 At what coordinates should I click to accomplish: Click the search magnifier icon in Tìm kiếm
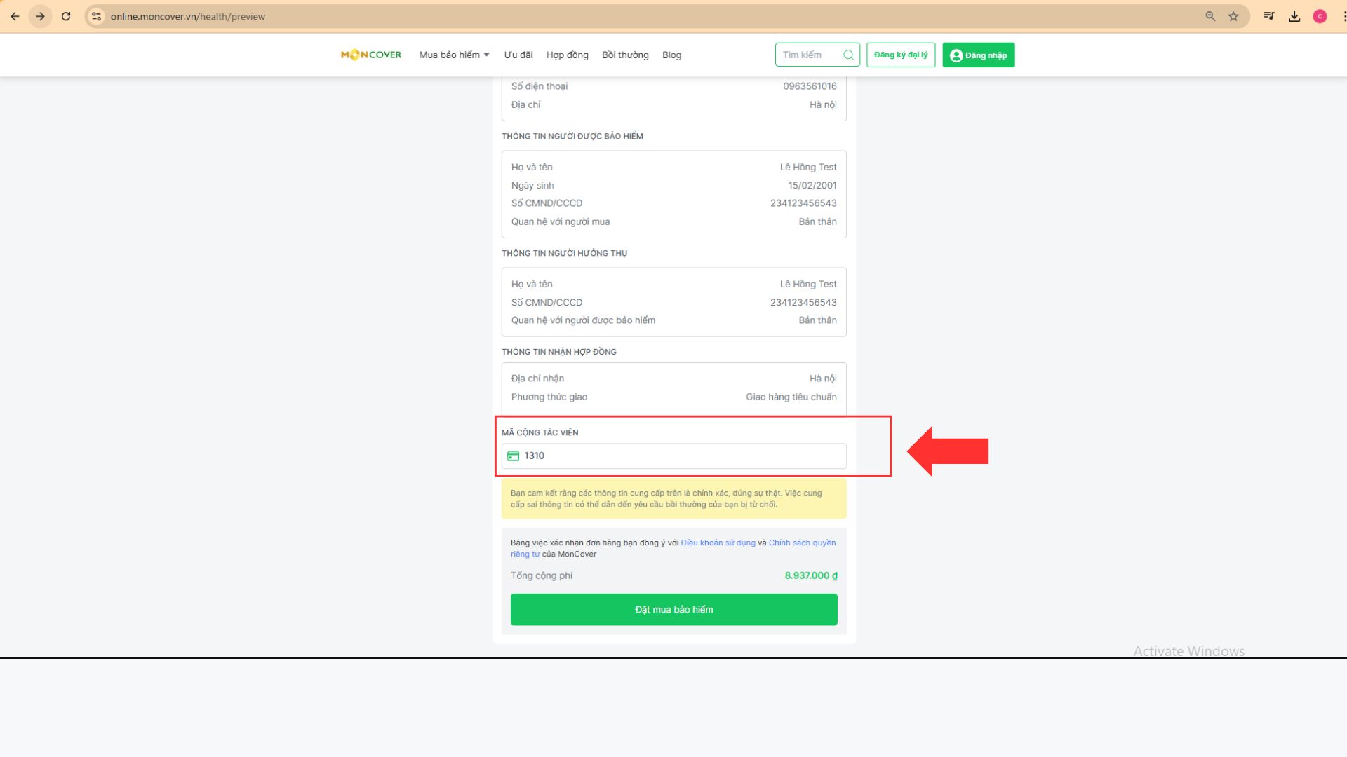coord(848,55)
